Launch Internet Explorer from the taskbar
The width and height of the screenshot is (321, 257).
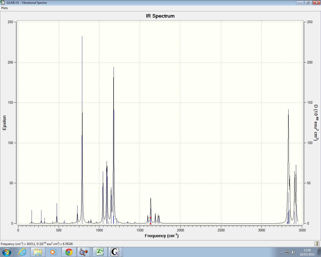[23, 252]
